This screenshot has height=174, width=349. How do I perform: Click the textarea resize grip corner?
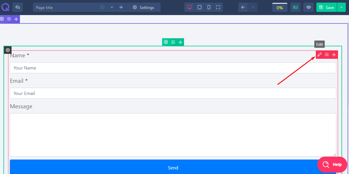(x=335, y=155)
